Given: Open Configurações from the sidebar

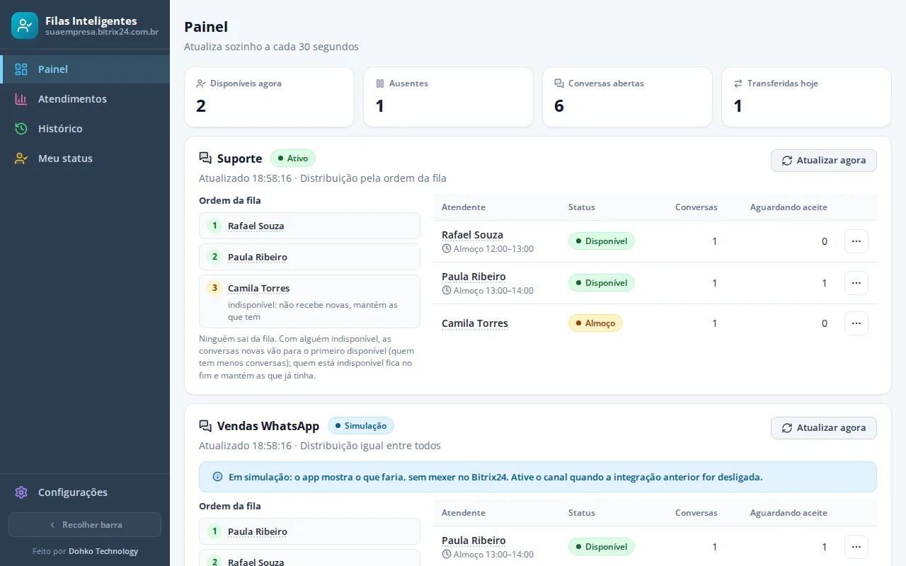Looking at the screenshot, I should [x=85, y=492].
